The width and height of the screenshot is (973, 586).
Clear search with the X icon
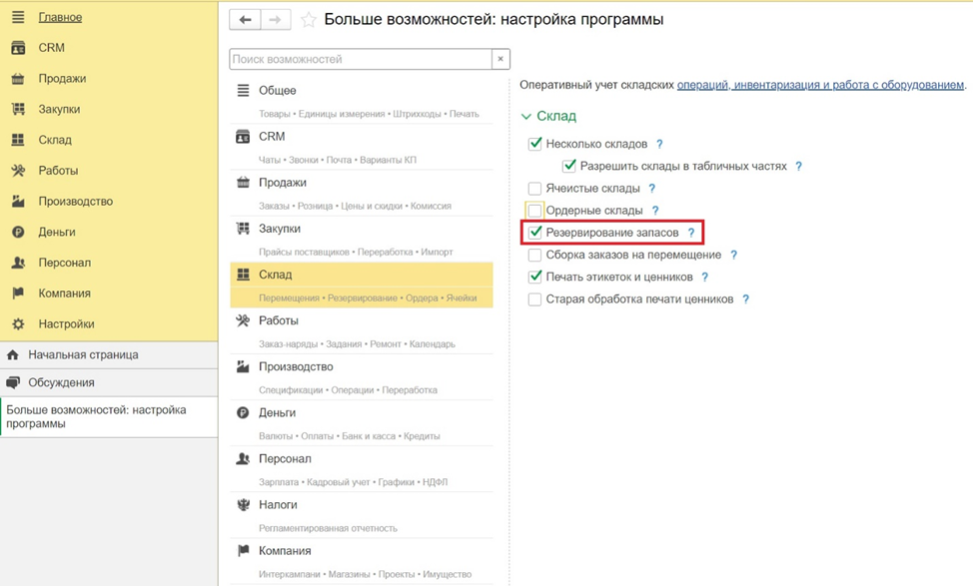pyautogui.click(x=500, y=59)
